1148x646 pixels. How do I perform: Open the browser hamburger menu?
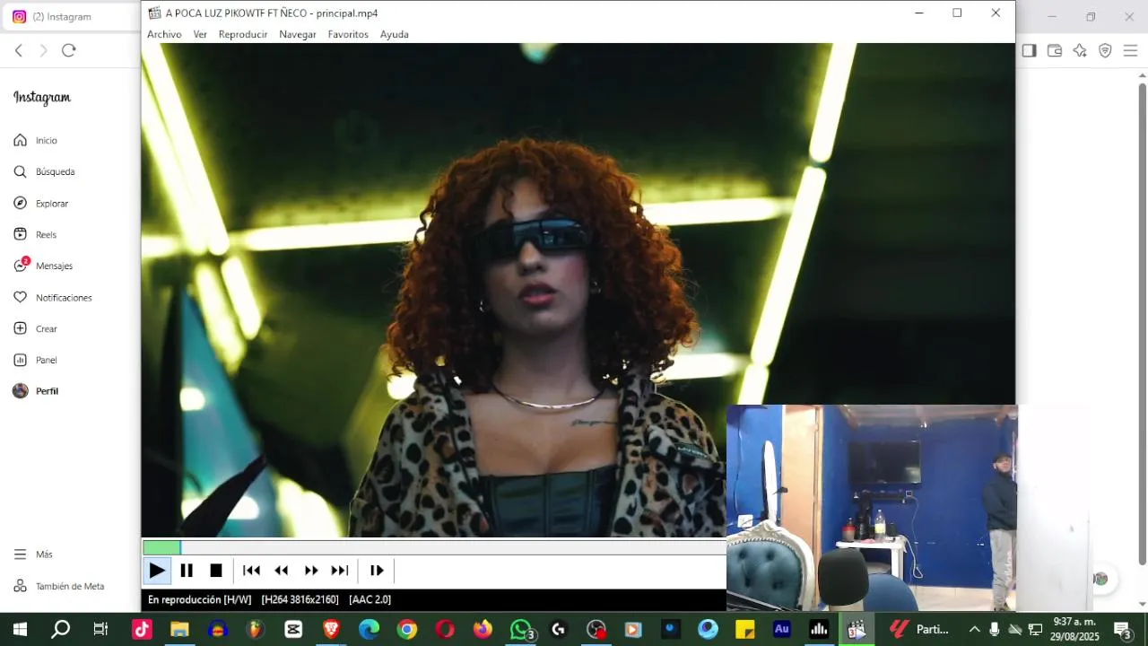pos(1130,51)
